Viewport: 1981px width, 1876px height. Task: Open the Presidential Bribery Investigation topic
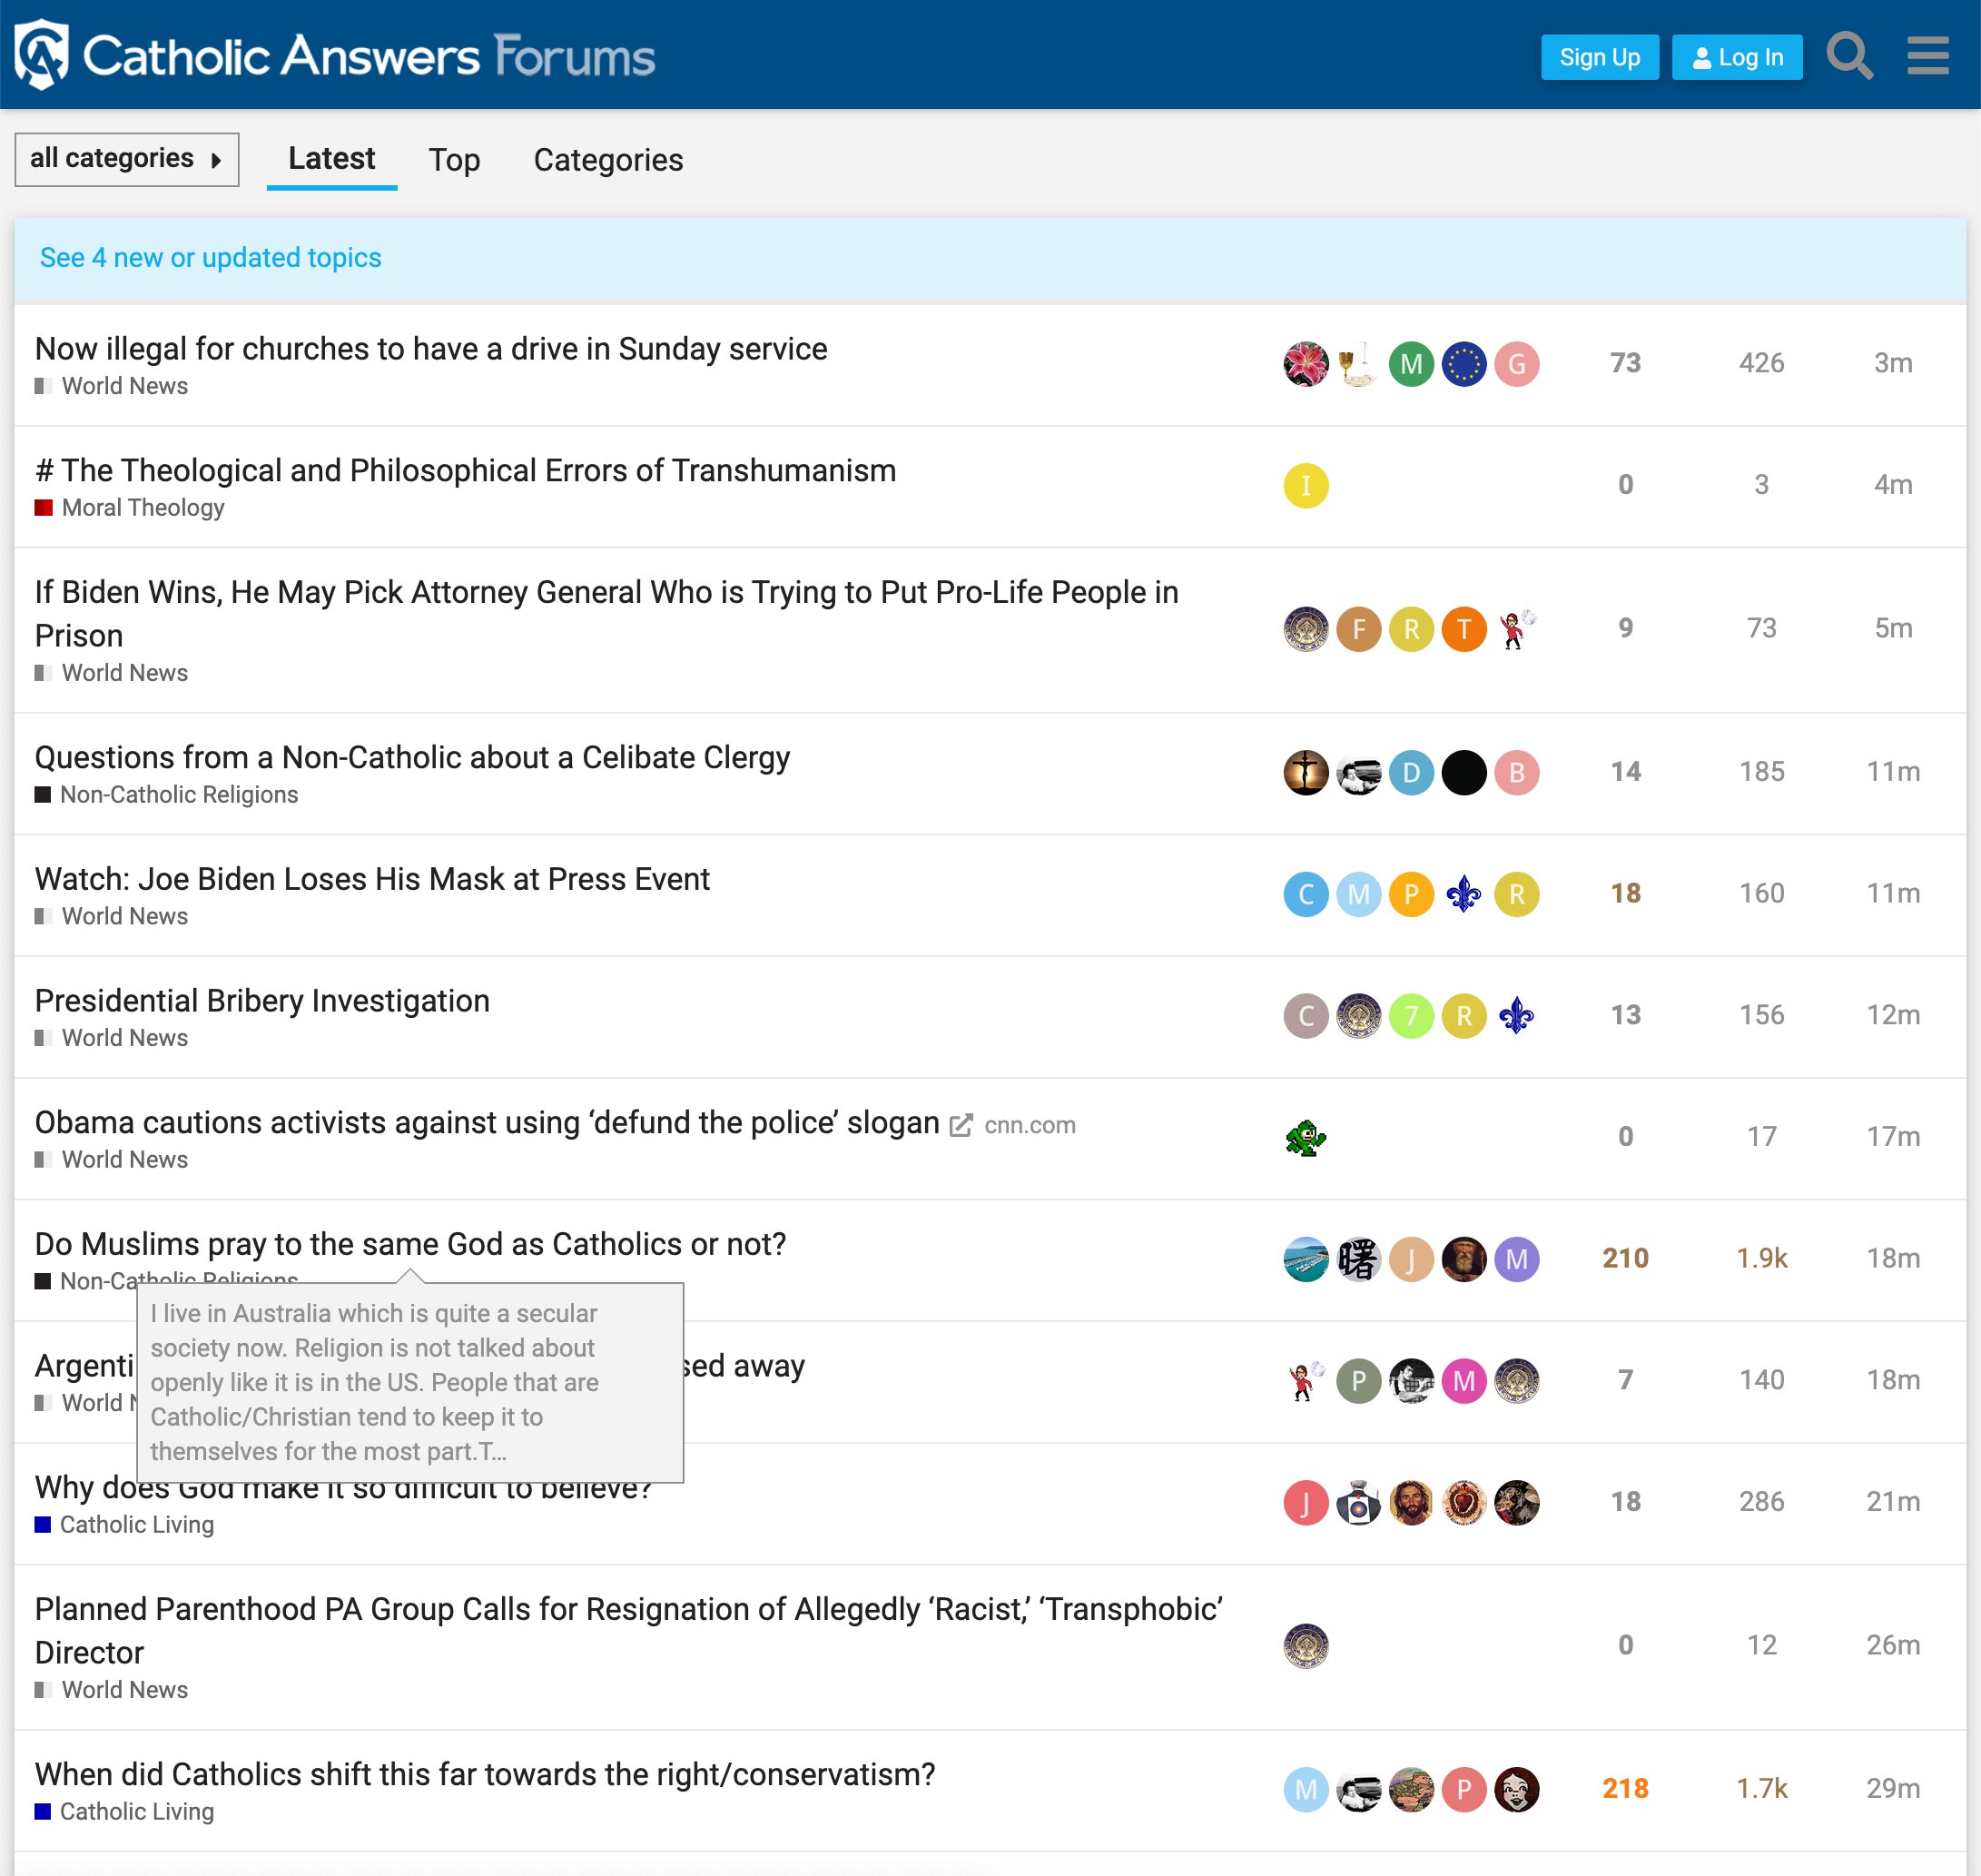[x=262, y=1001]
